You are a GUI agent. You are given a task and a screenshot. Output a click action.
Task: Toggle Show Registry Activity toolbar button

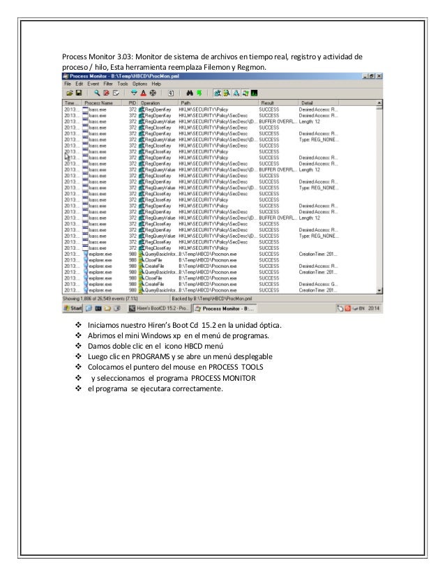[217, 93]
